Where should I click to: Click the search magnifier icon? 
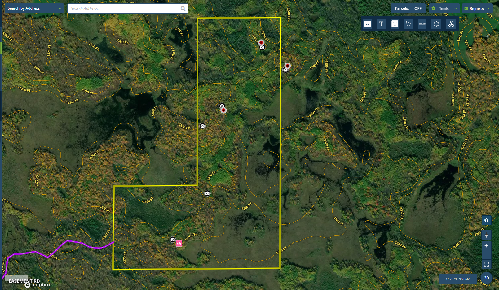tap(183, 9)
